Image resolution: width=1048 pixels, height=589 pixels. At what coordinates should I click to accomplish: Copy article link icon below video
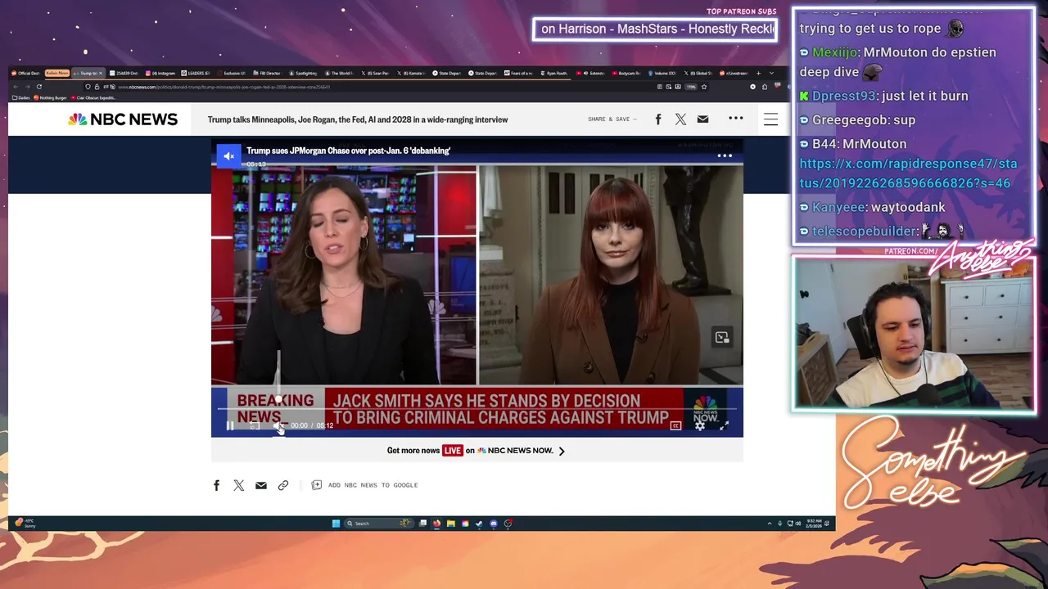point(283,485)
